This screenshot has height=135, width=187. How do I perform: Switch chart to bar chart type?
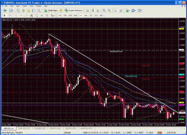(x=88, y=10)
